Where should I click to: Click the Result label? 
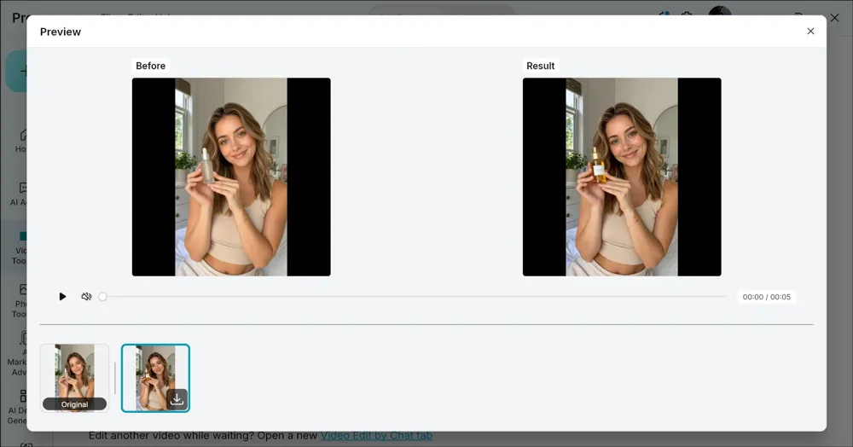(540, 66)
